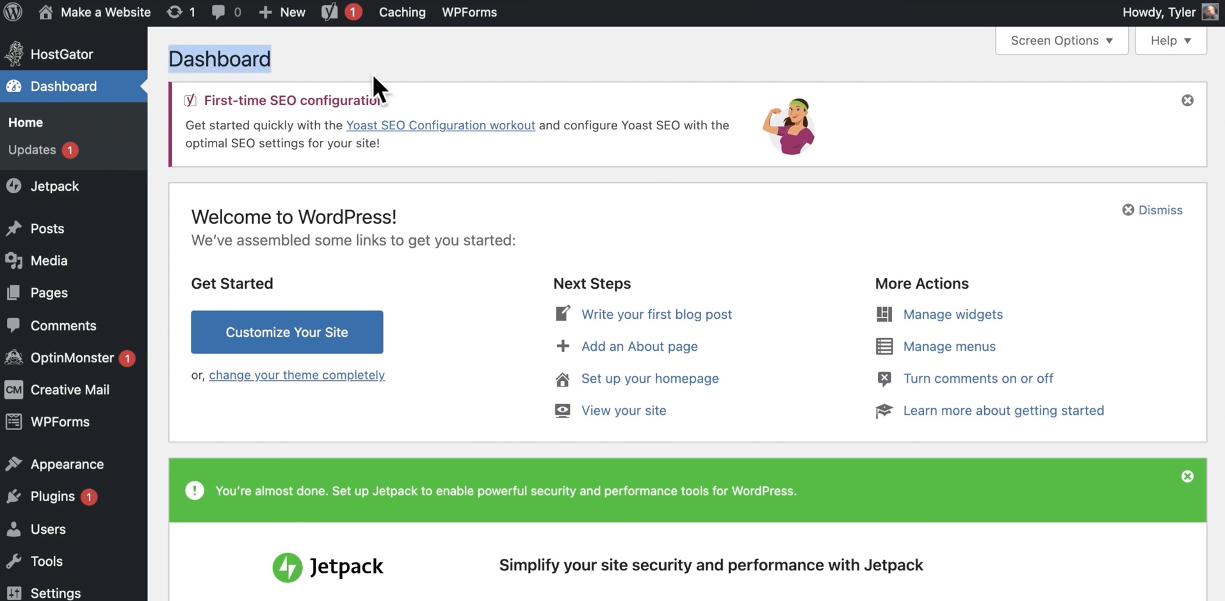Click the edit icon beside Write your first blog post
Image resolution: width=1225 pixels, height=601 pixels.
[562, 314]
